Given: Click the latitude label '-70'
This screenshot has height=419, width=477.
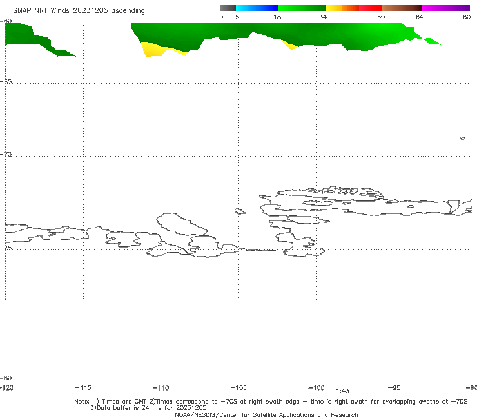Looking at the screenshot, I should tap(6, 155).
